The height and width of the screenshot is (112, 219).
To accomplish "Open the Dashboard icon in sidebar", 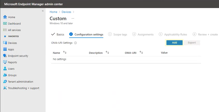I will point(5,24).
